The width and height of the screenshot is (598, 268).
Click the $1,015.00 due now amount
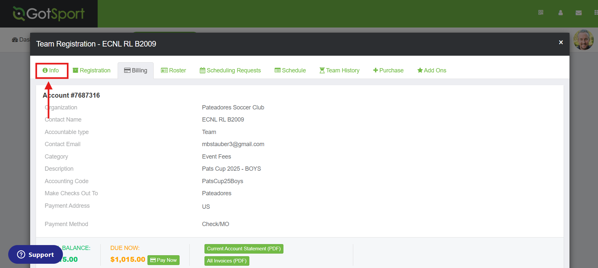point(128,259)
